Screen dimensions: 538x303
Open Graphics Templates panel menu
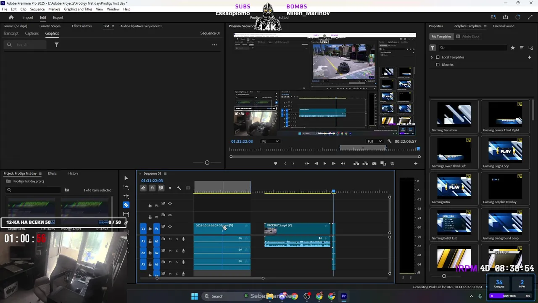click(x=485, y=26)
